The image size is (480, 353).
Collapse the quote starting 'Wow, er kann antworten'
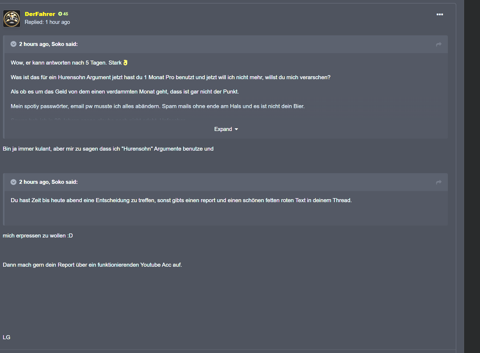pos(14,44)
